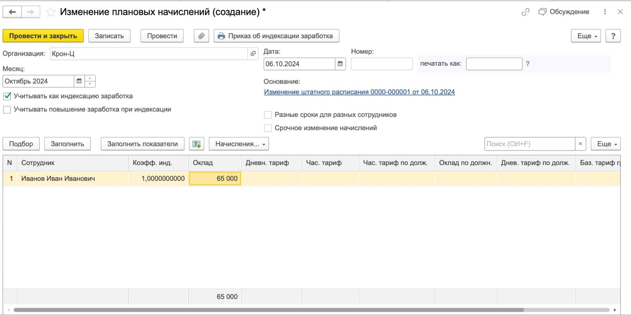
Task: Expand the Начисления dropdown
Action: (239, 144)
